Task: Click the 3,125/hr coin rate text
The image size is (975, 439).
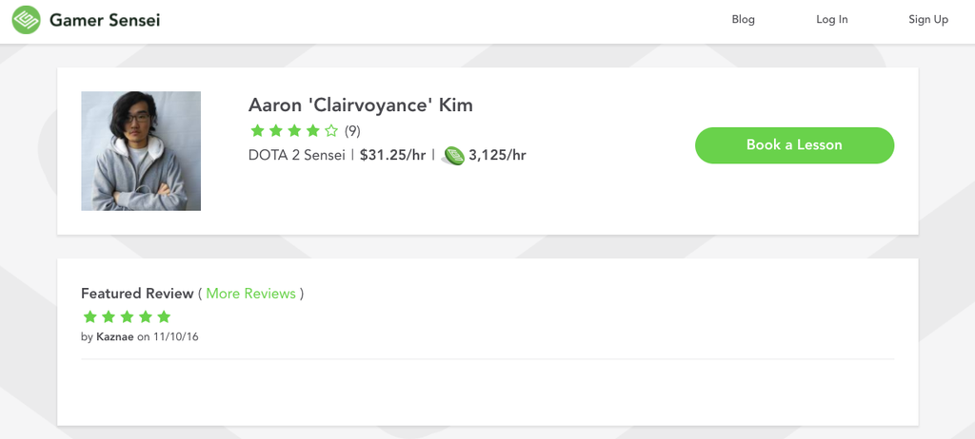Action: point(497,155)
